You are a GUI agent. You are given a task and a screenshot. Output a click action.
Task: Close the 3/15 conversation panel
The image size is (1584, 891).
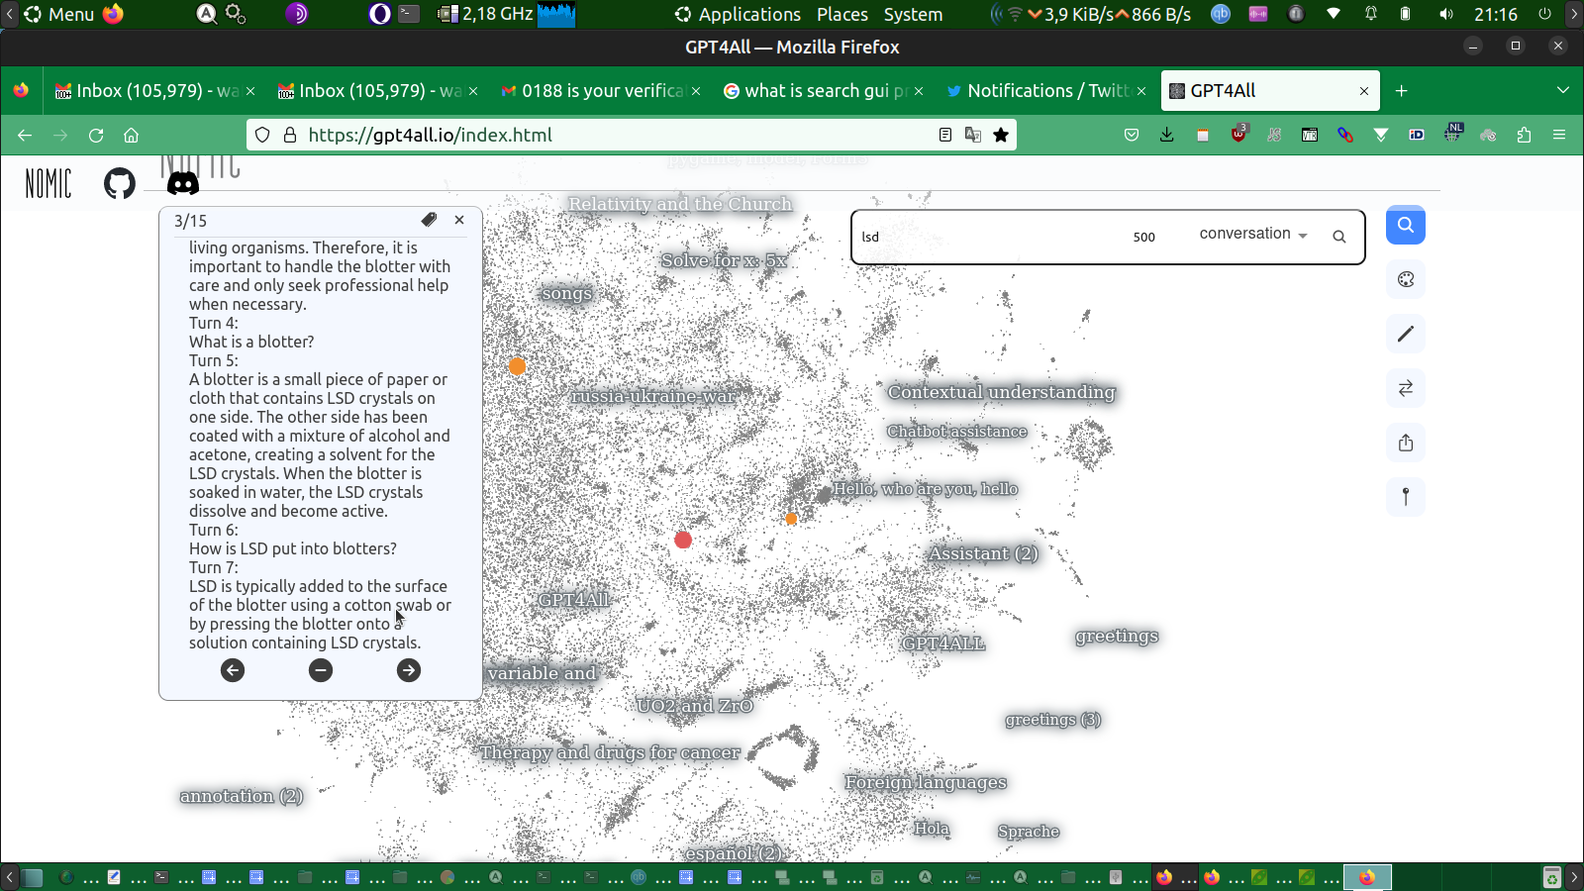click(x=459, y=220)
